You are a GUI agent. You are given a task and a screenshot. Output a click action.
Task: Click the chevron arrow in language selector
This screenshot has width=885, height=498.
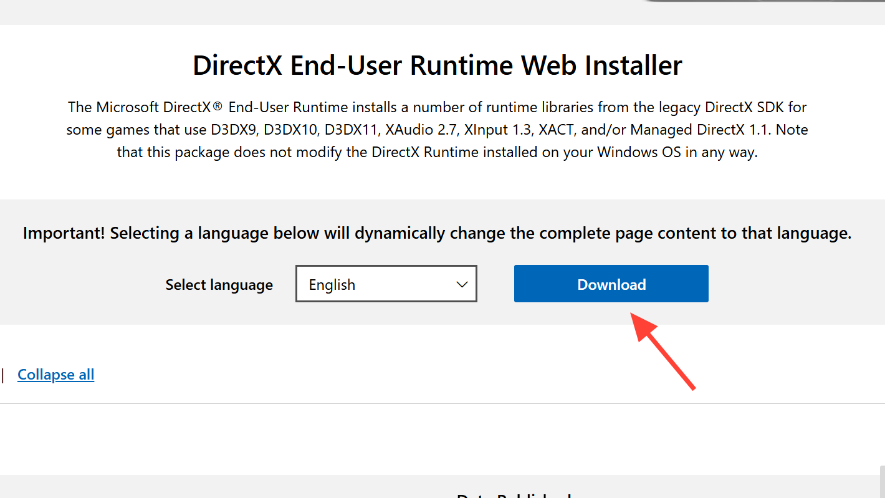pos(462,284)
